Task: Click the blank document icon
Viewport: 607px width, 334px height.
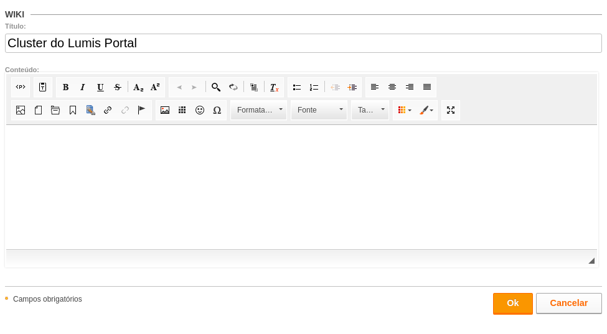Action: [x=38, y=110]
